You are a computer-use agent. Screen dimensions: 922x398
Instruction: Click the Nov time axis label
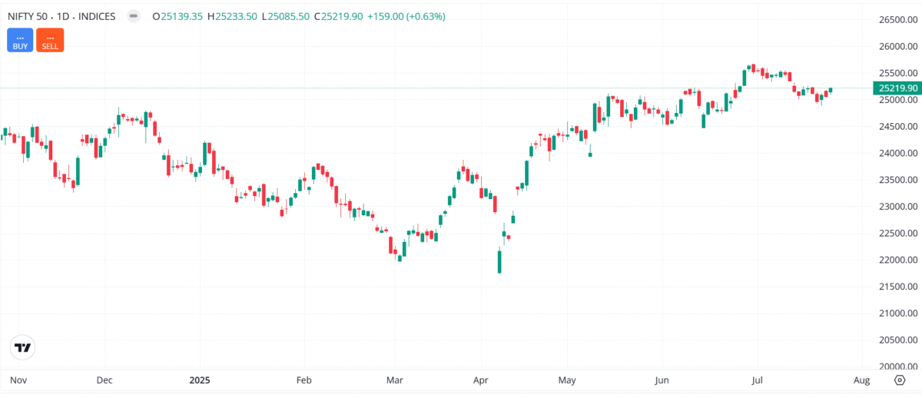[18, 380]
